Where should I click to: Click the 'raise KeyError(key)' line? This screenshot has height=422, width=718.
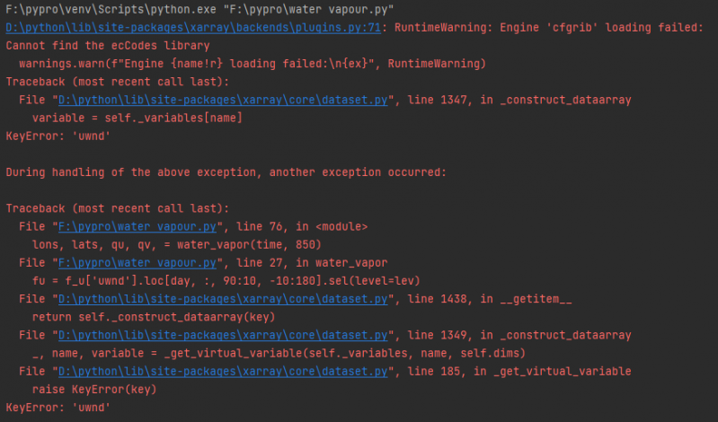click(94, 389)
